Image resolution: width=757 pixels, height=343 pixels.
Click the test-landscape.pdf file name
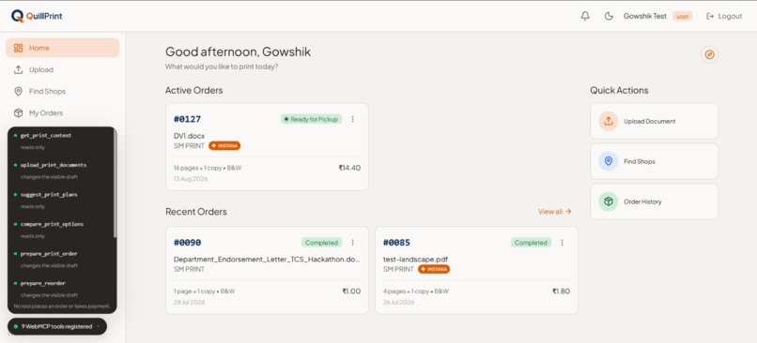pos(416,260)
